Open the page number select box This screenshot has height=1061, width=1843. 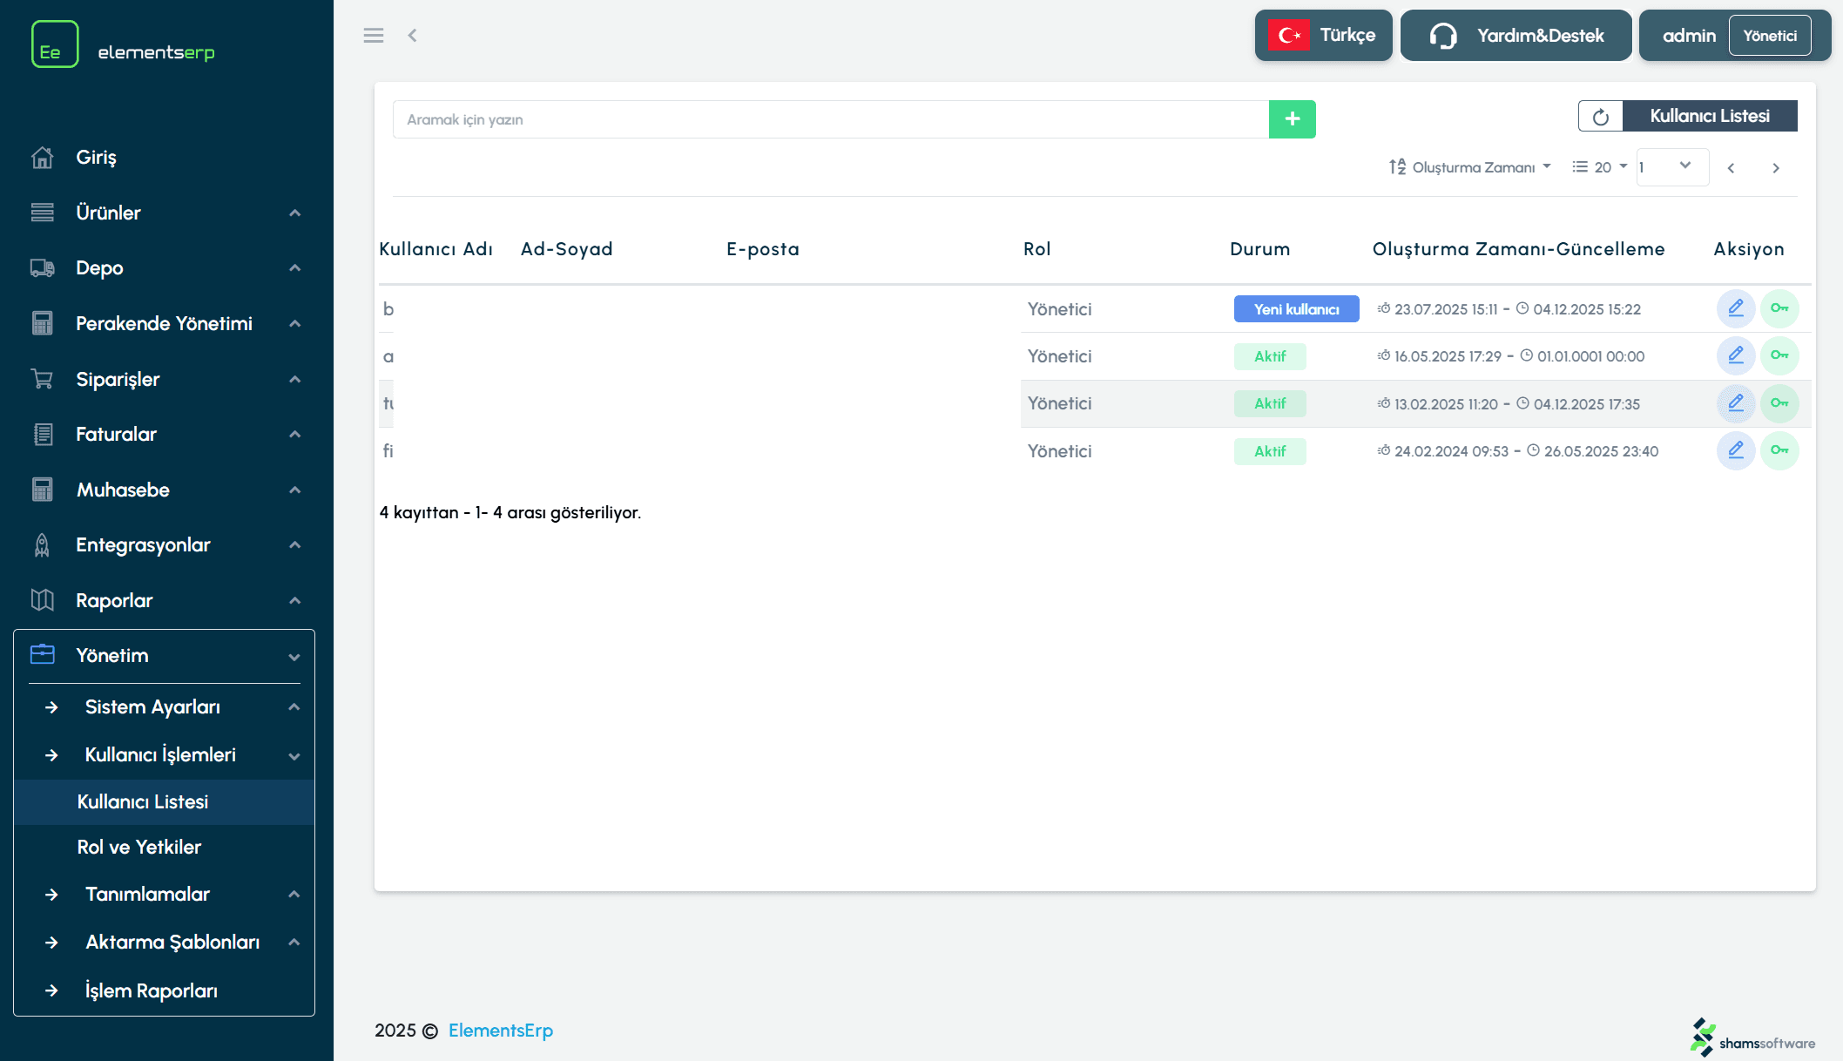pyautogui.click(x=1671, y=167)
